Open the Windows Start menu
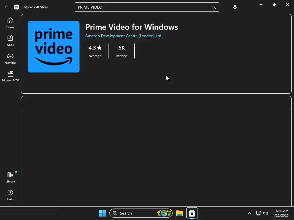Screen dimensions: 294x220 (102, 213)
